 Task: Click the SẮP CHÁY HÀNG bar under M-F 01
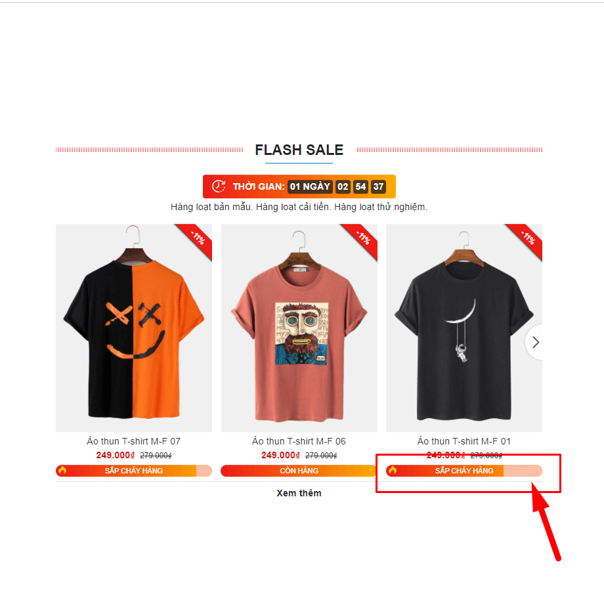[x=464, y=471]
